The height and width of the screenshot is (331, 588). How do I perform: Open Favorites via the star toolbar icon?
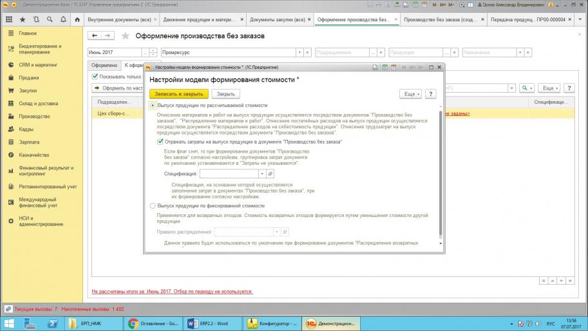tap(23, 20)
